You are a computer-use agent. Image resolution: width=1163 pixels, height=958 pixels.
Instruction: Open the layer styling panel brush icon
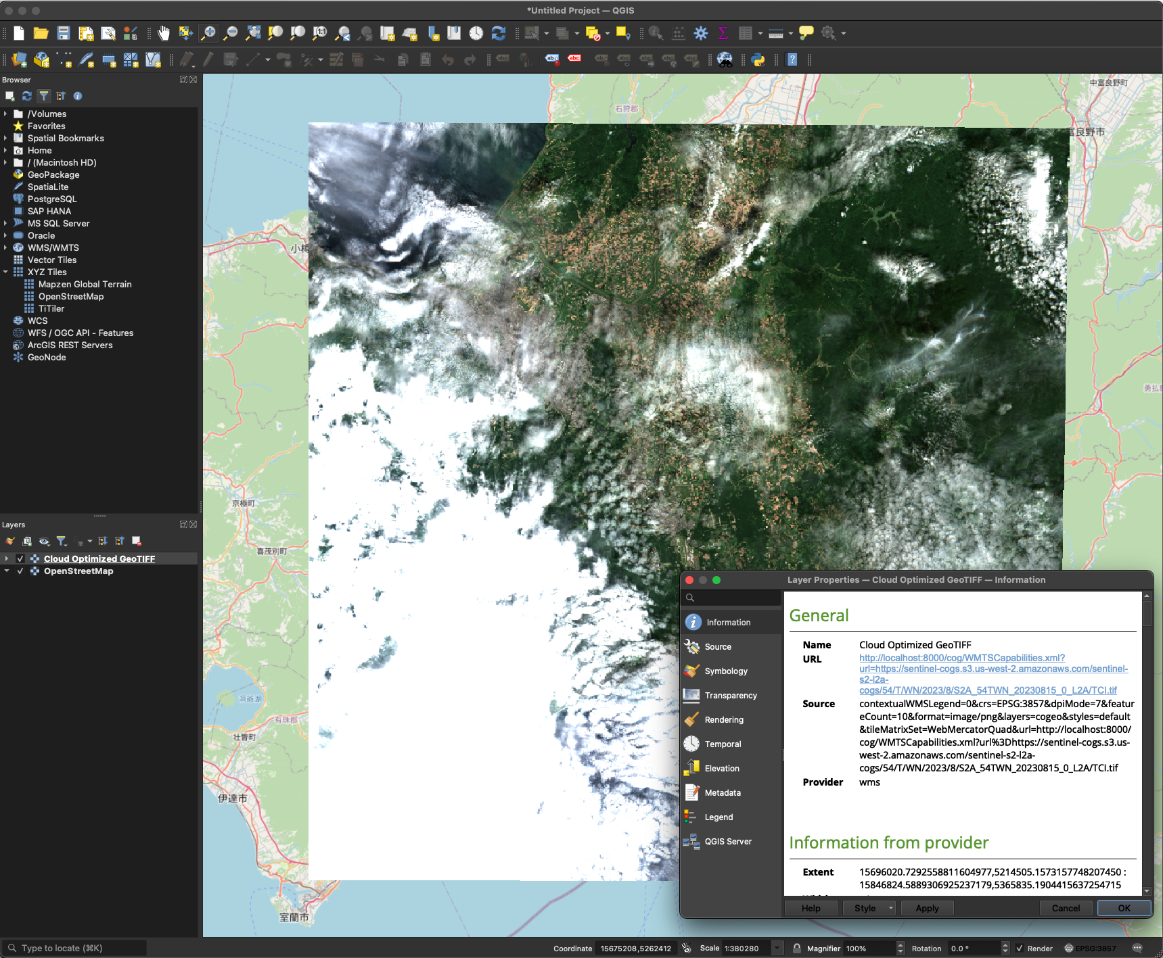coord(10,541)
